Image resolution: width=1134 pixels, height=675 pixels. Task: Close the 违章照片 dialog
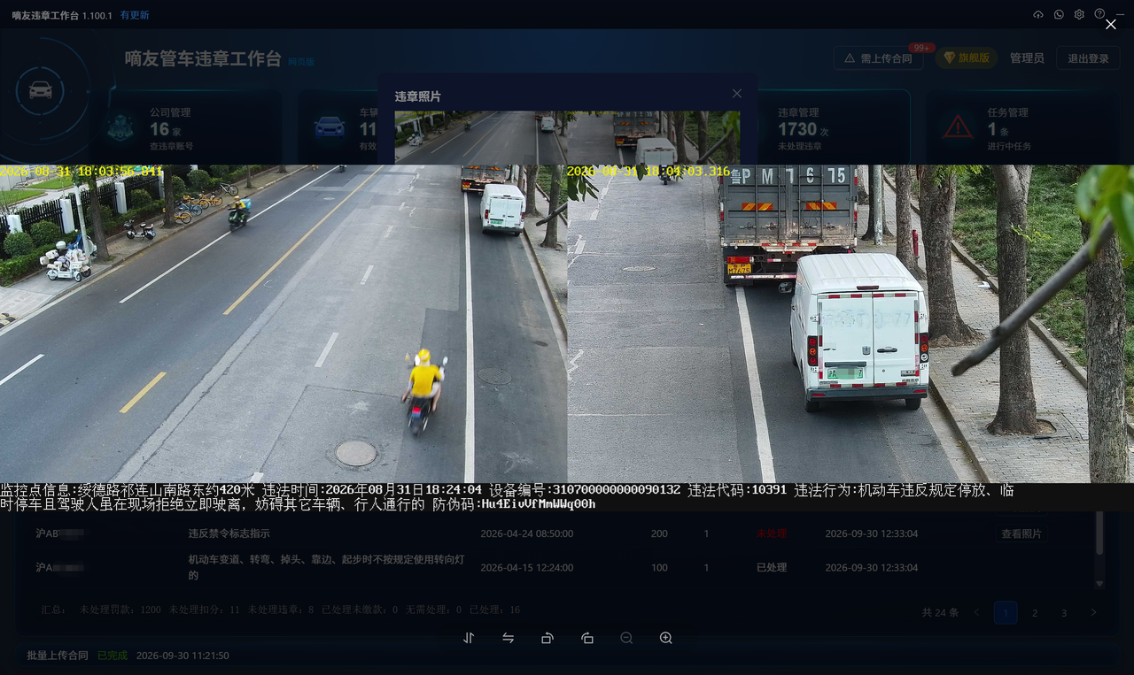click(x=737, y=94)
